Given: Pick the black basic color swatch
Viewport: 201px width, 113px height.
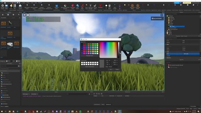Looking at the screenshot, I should point(82,44).
